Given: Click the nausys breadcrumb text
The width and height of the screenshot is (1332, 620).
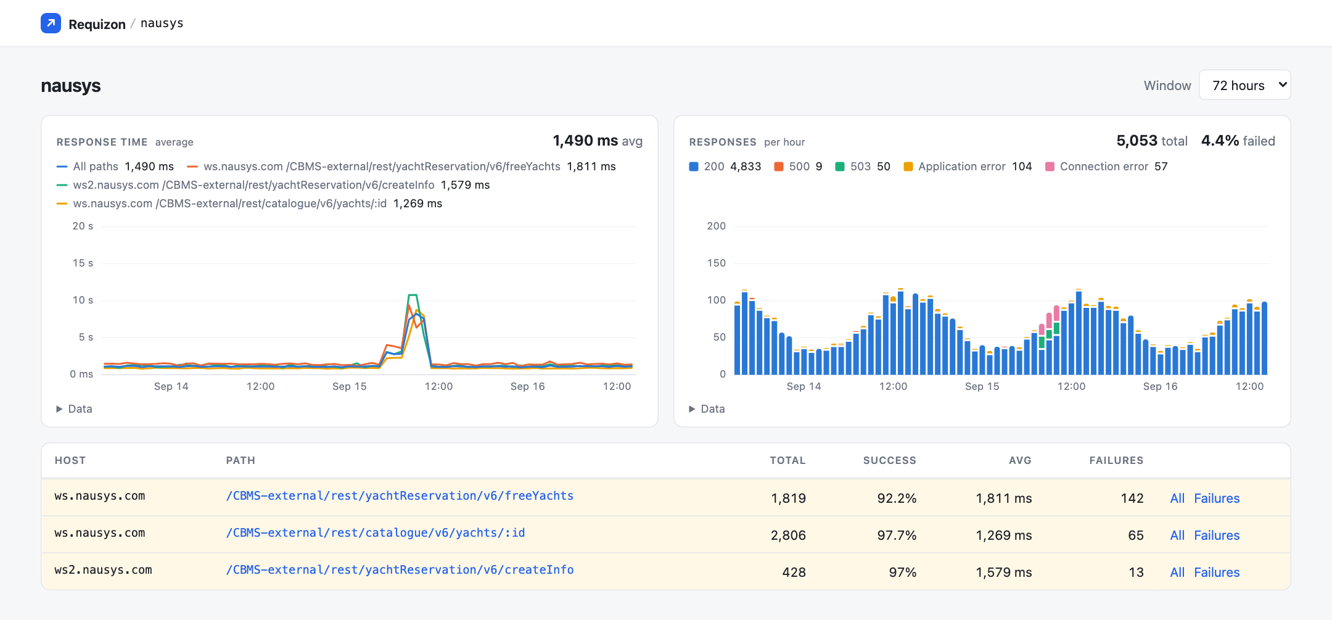Looking at the screenshot, I should click(162, 23).
